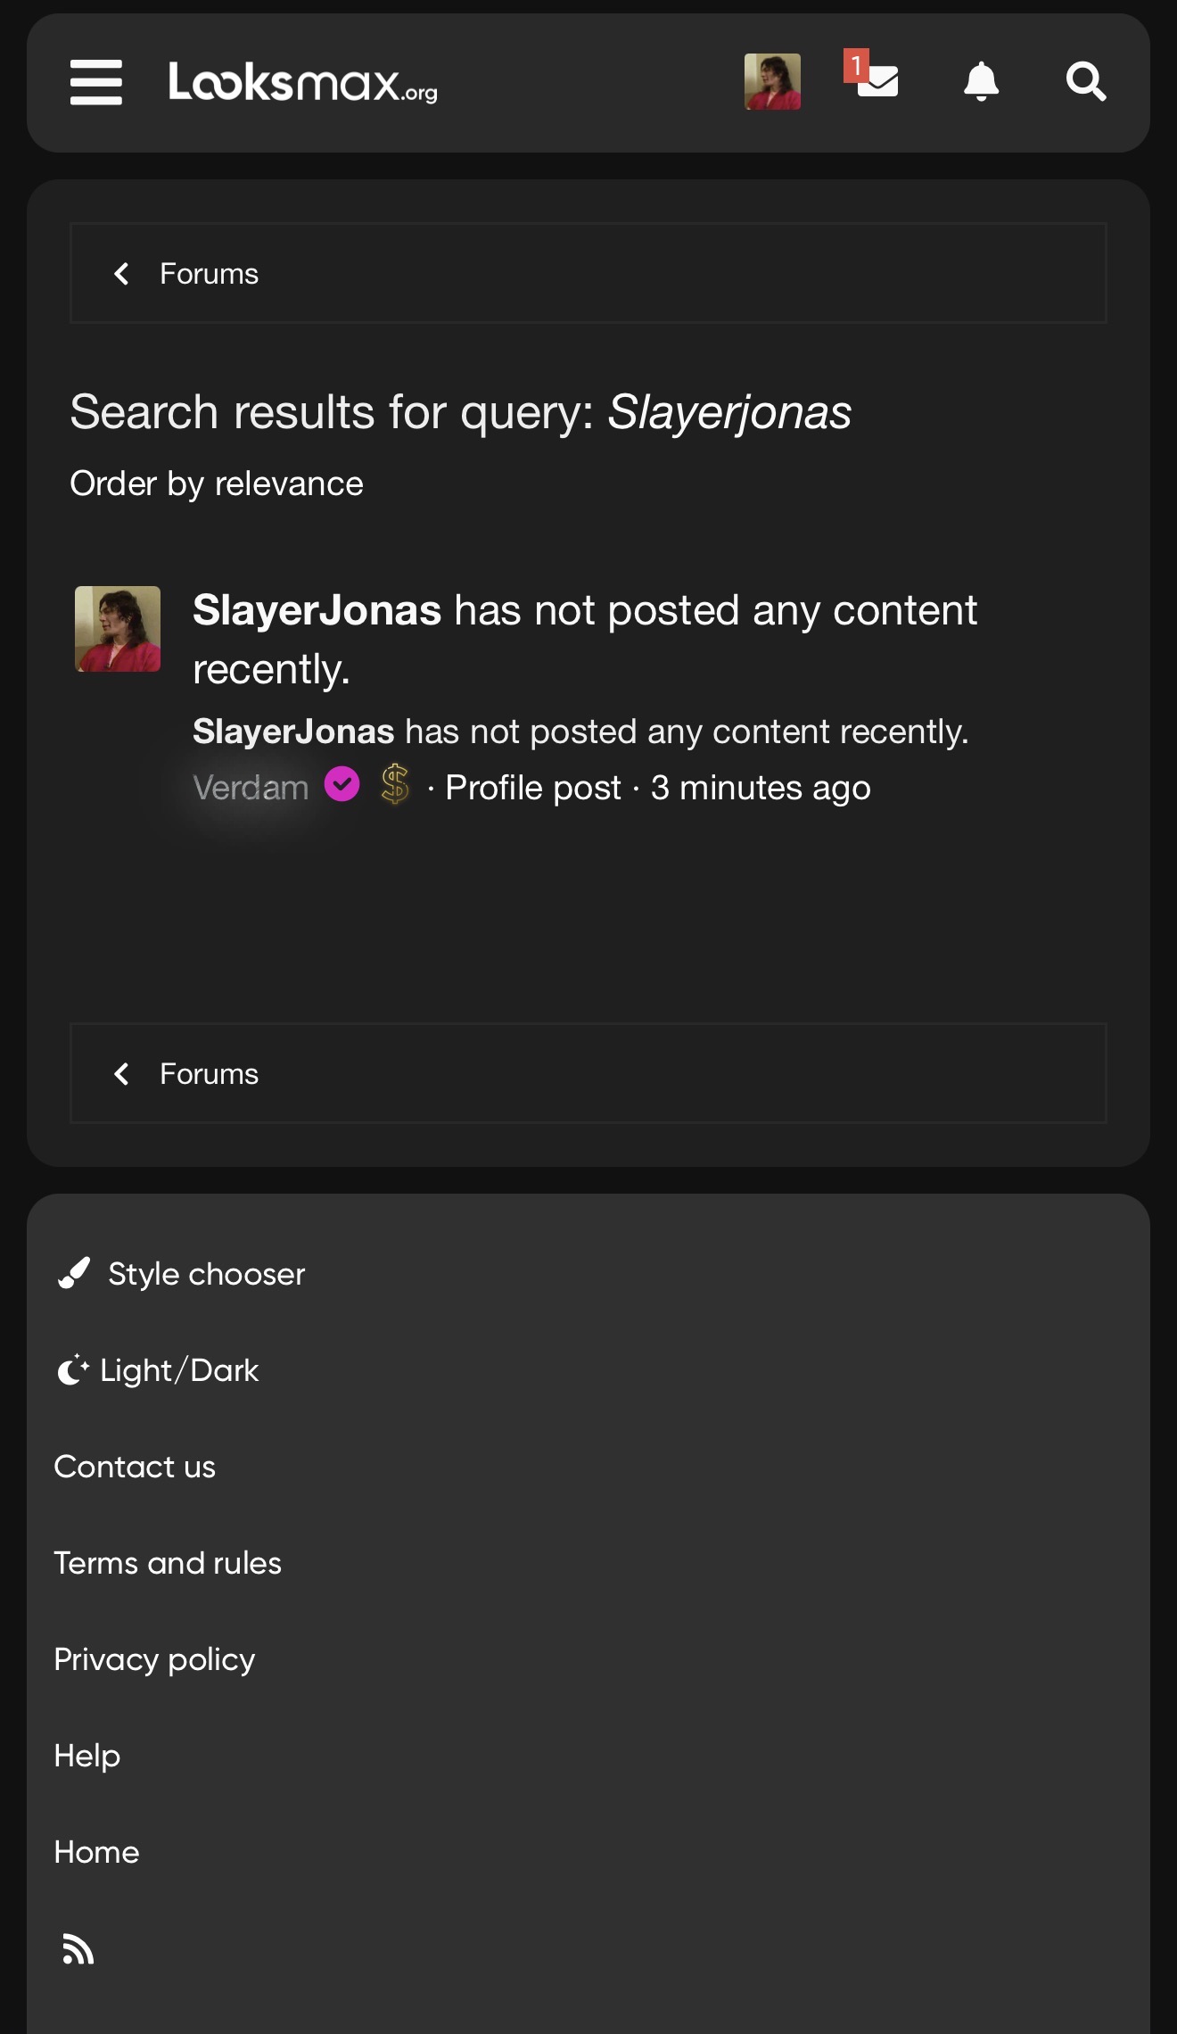Open the Style chooser
The width and height of the screenshot is (1177, 2034).
pos(181,1274)
